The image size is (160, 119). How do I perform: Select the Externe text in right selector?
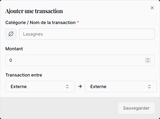pyautogui.click(x=98, y=87)
